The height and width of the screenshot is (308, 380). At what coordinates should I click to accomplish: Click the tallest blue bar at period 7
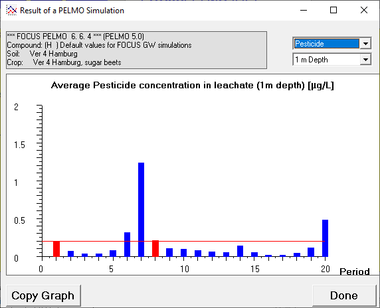pos(141,210)
